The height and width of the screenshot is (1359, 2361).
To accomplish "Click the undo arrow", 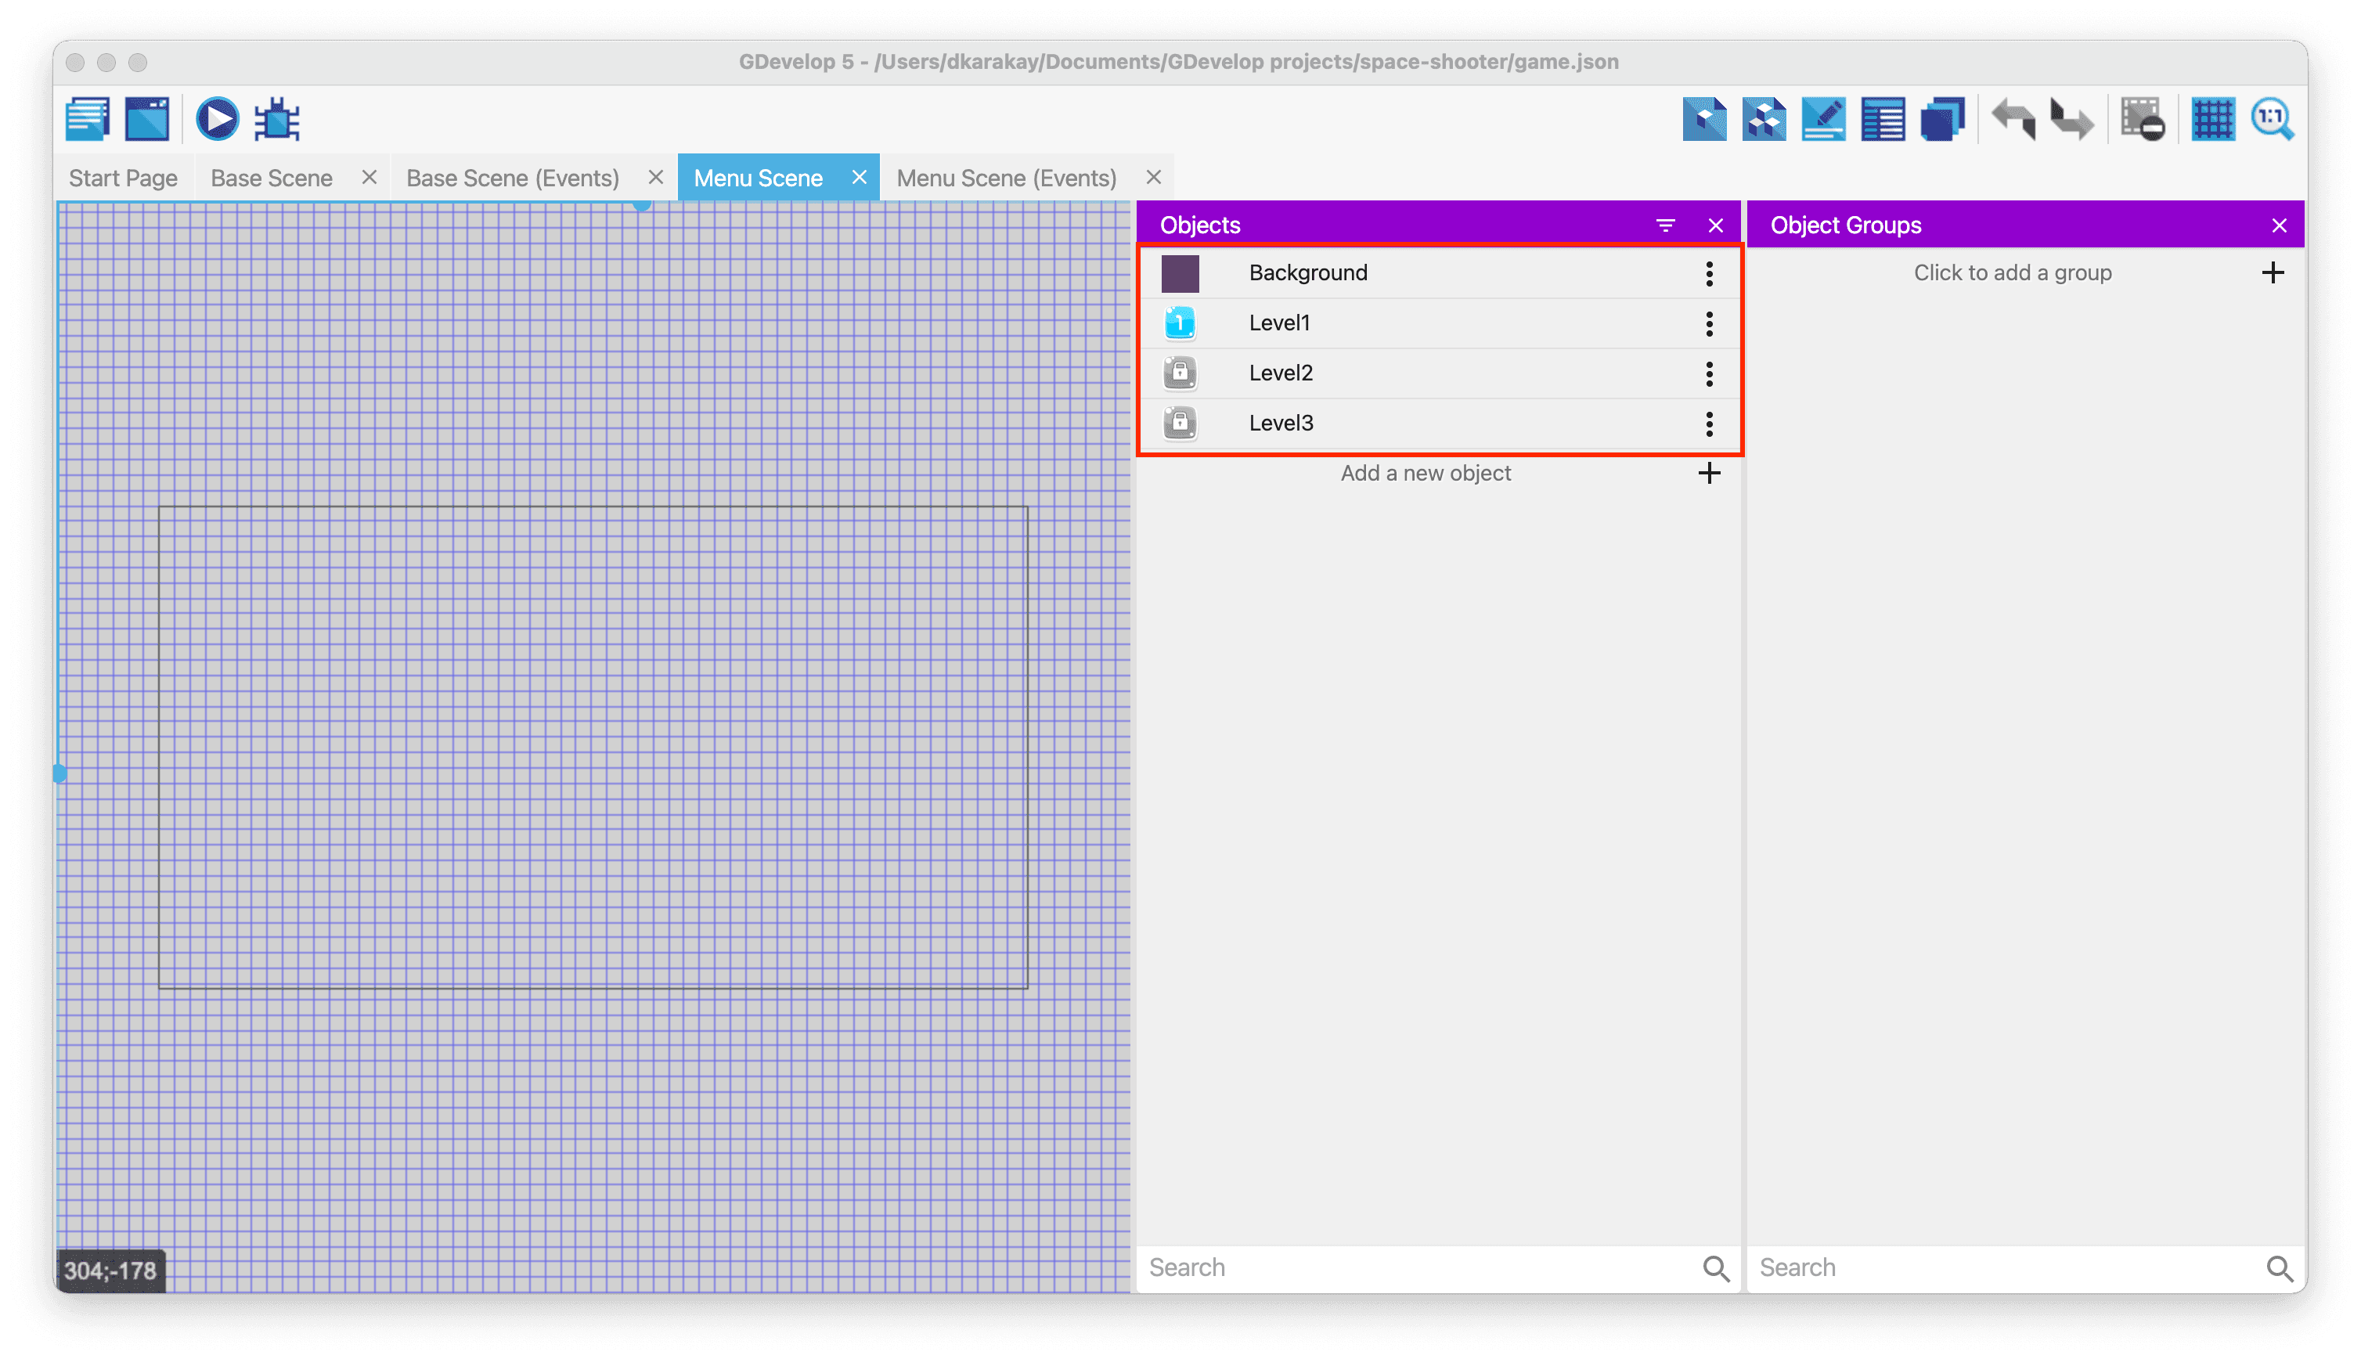I will coord(2013,120).
